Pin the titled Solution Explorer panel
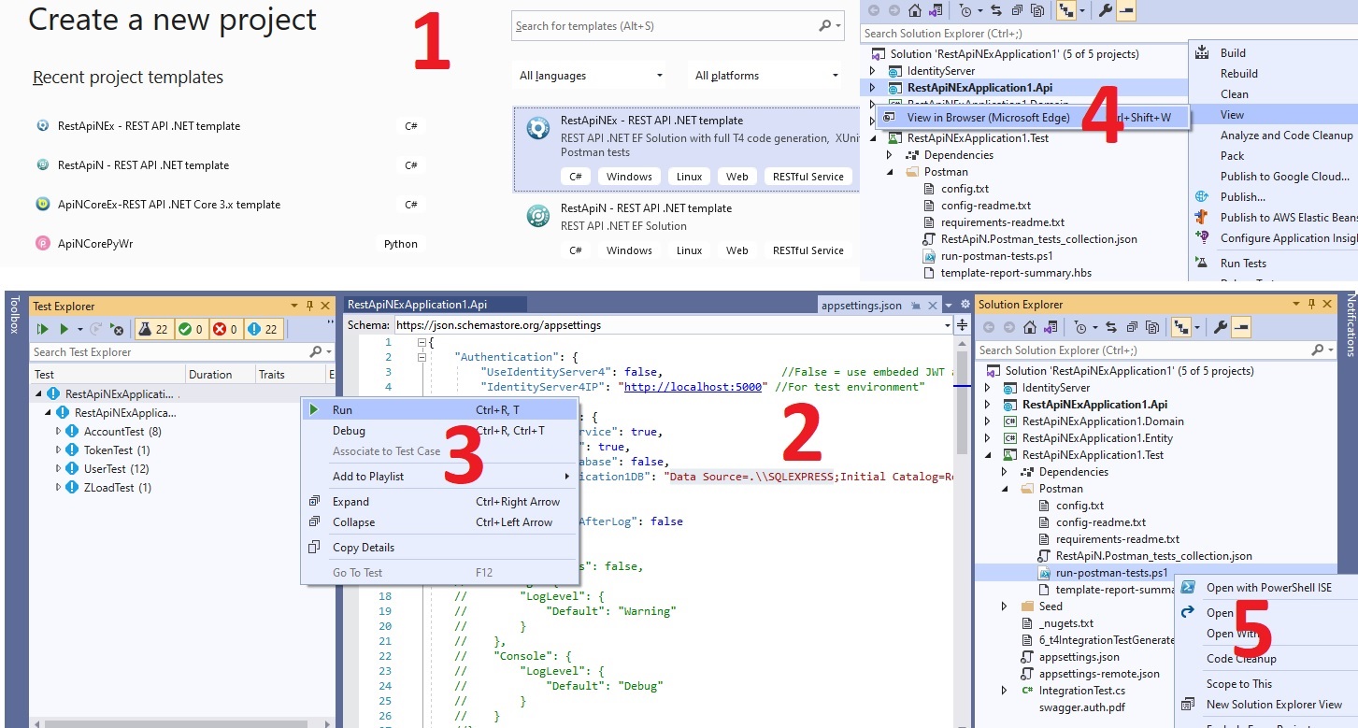This screenshot has width=1358, height=728. pyautogui.click(x=1311, y=305)
